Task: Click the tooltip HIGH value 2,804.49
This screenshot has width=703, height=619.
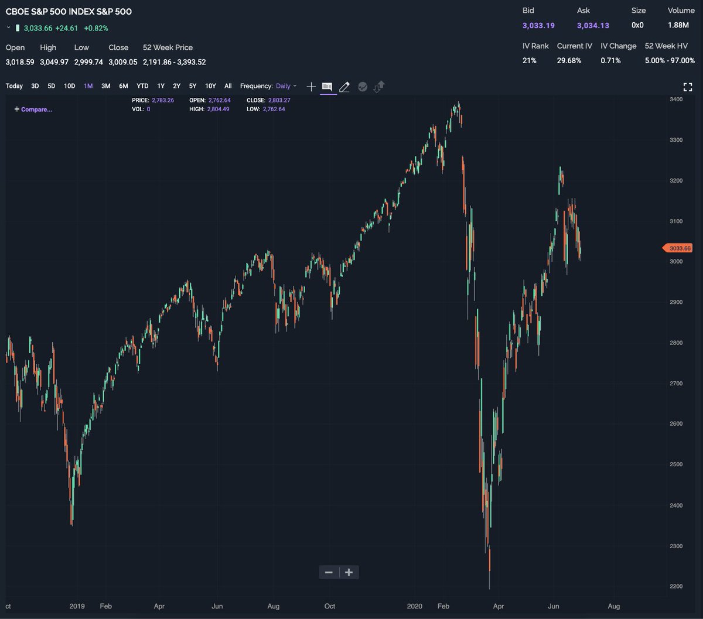Action: point(217,110)
